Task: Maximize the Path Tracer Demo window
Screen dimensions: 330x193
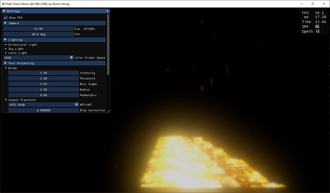Action: tap(313, 4)
